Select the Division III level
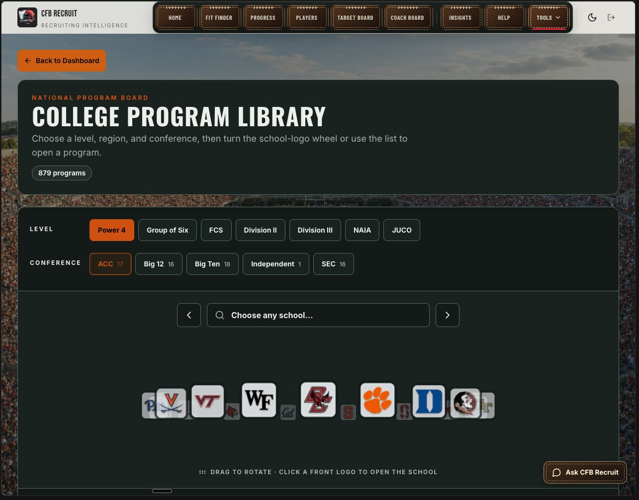 pos(315,230)
